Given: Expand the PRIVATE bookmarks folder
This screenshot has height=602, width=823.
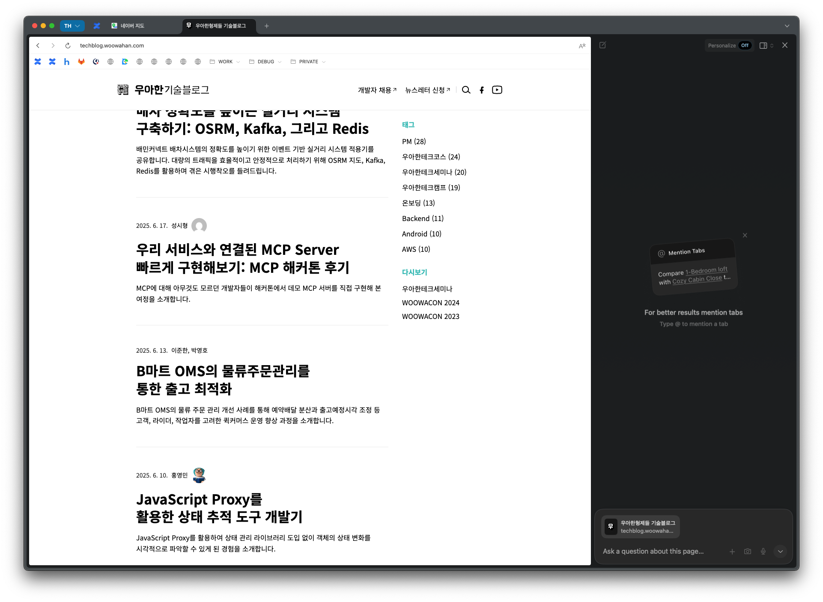Looking at the screenshot, I should pyautogui.click(x=308, y=62).
